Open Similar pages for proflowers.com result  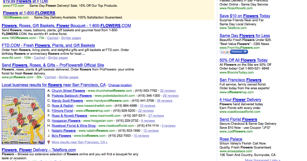point(69,77)
